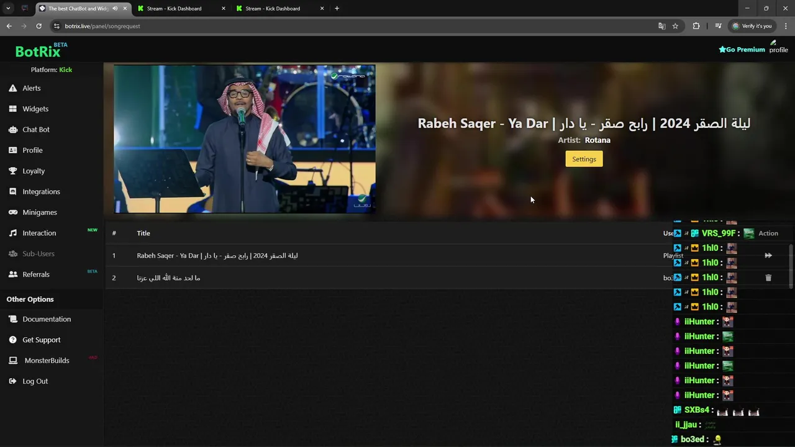Image resolution: width=795 pixels, height=447 pixels.
Task: Click the Artist Rotana label
Action: (x=584, y=140)
